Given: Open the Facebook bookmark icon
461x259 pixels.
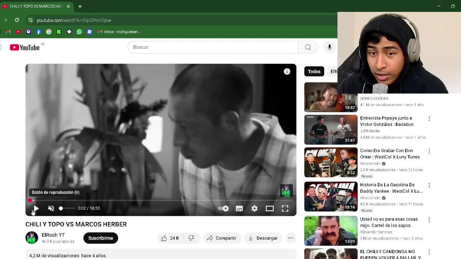Looking at the screenshot, I should tap(39, 32).
